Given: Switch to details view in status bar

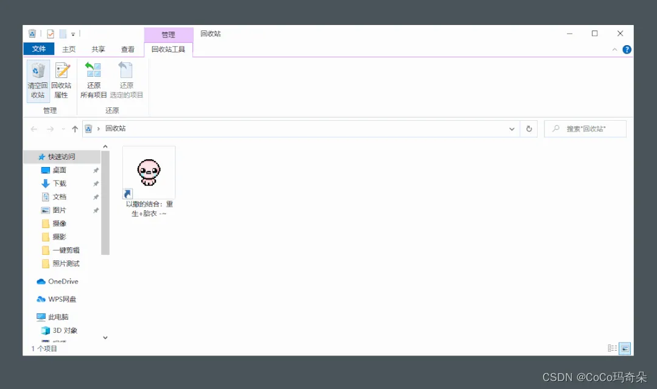Looking at the screenshot, I should [x=612, y=348].
